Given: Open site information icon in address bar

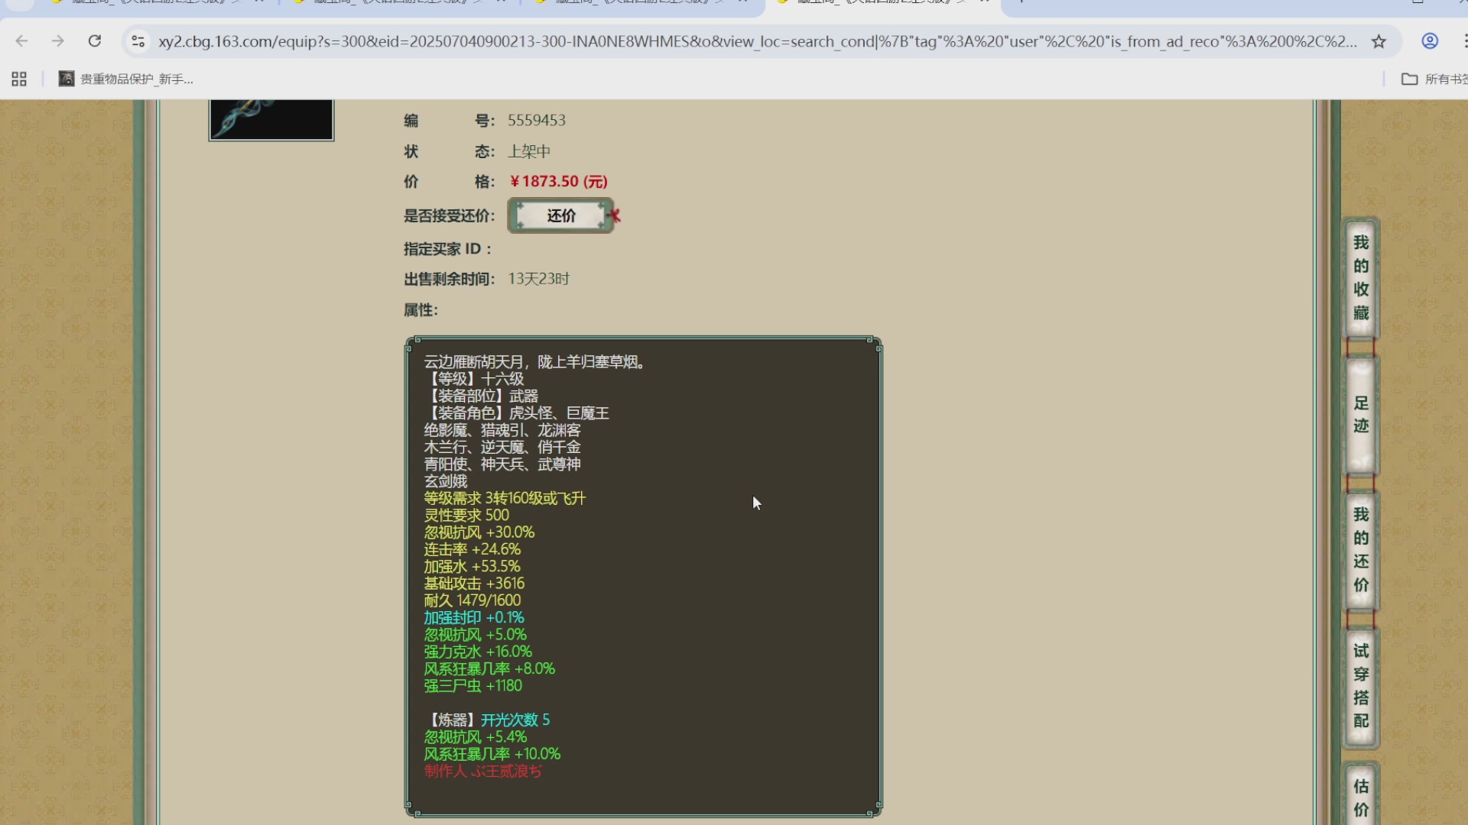Looking at the screenshot, I should [138, 41].
